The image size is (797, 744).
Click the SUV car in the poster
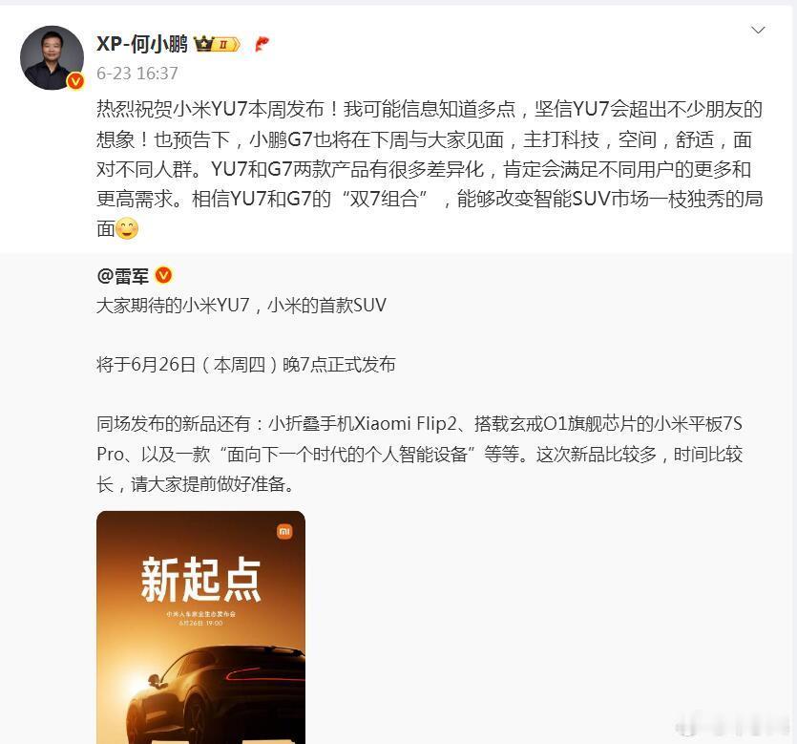(215, 694)
